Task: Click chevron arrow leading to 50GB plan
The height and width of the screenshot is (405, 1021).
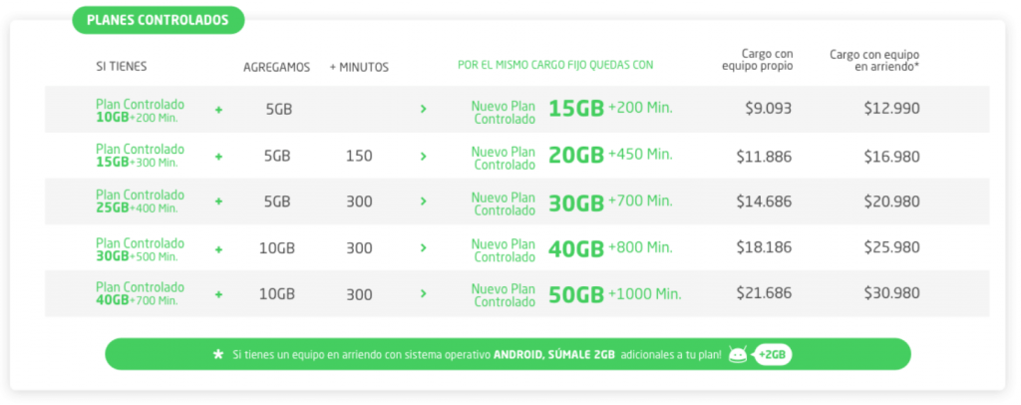Action: pyautogui.click(x=423, y=294)
